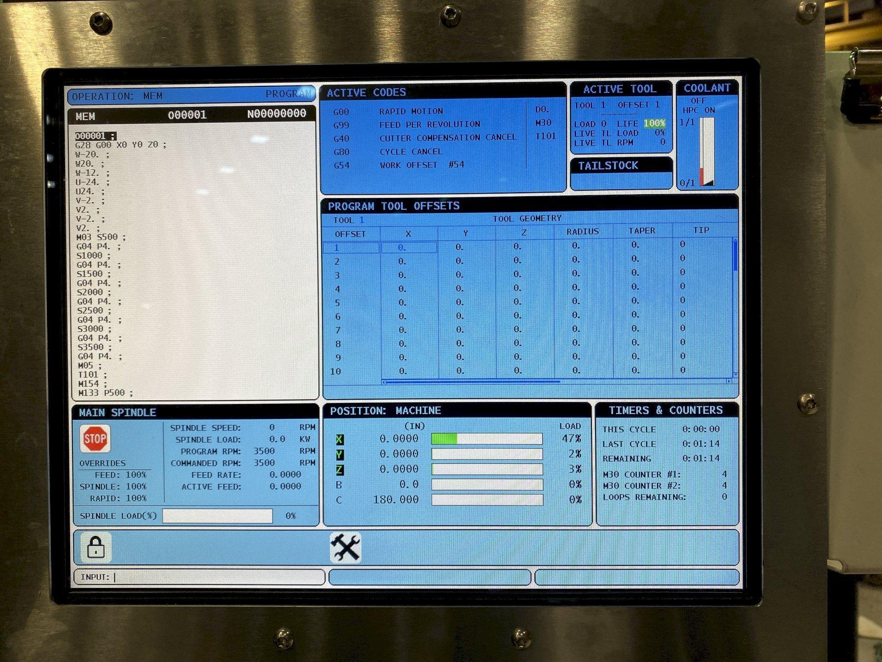The height and width of the screenshot is (662, 882).
Task: Click the REMAINING time value
Action: pyautogui.click(x=701, y=458)
